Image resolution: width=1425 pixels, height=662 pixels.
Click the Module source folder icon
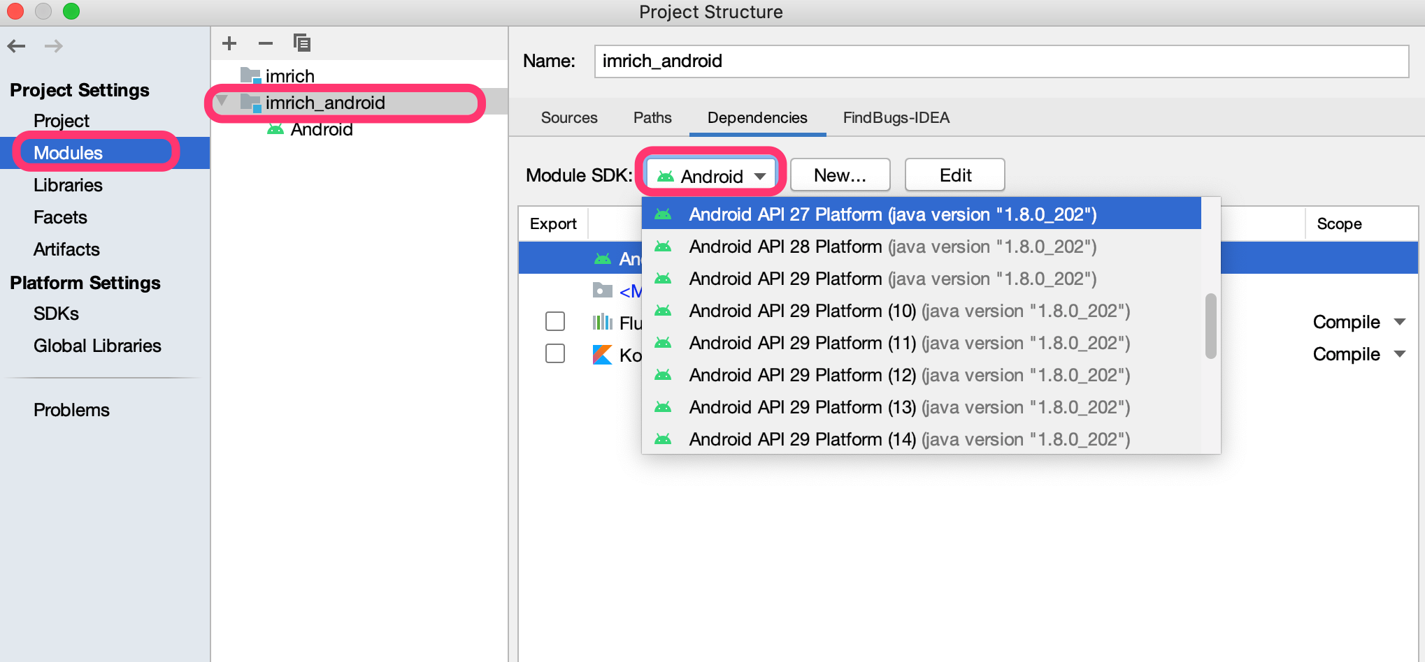point(601,290)
